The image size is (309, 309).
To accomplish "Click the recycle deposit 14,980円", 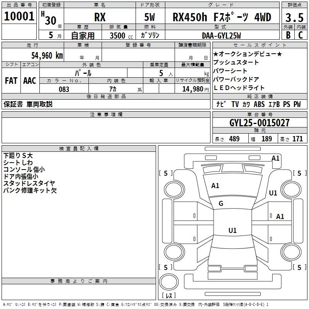I will pyautogui.click(x=195, y=89).
